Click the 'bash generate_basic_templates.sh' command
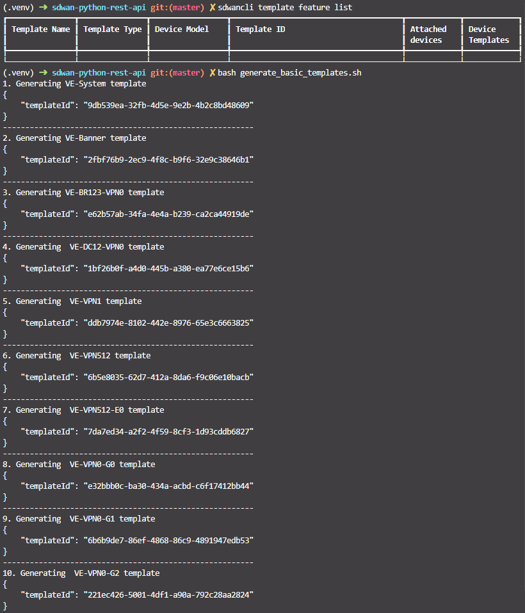The image size is (525, 613). [x=289, y=73]
